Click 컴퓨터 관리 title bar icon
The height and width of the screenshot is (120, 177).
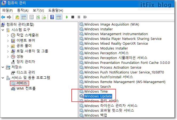click(x=3, y=3)
